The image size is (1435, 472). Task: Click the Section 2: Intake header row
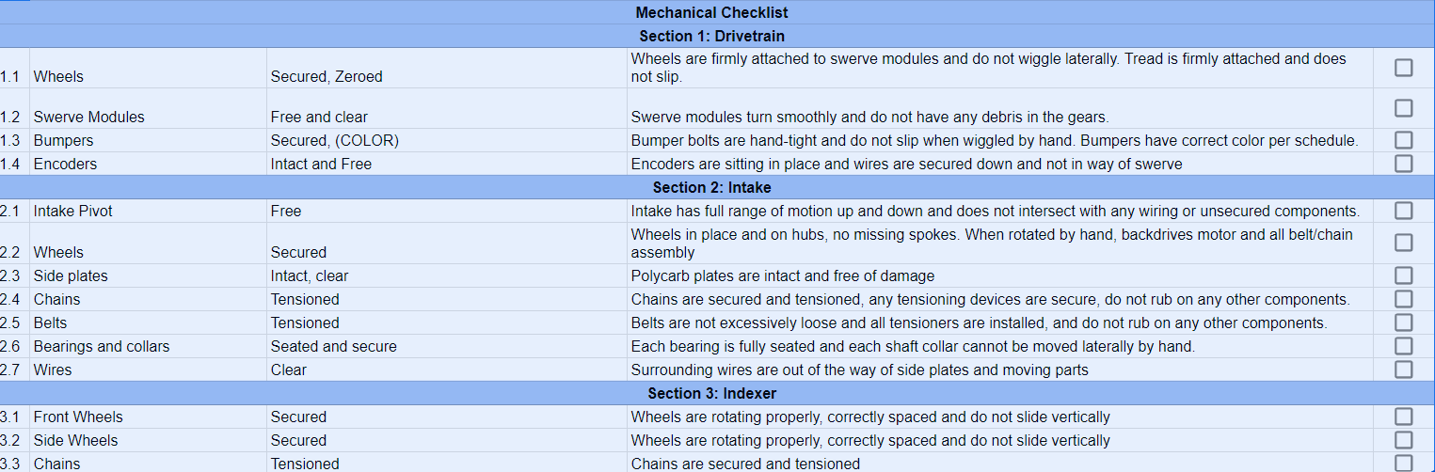click(x=712, y=187)
